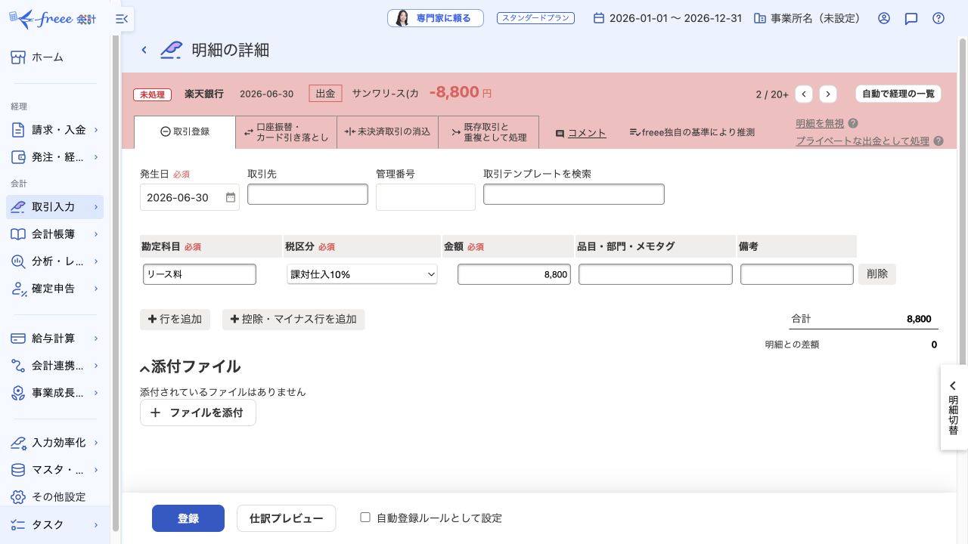Go to previous statement with left chevron
This screenshot has height=544, width=968.
[x=804, y=94]
